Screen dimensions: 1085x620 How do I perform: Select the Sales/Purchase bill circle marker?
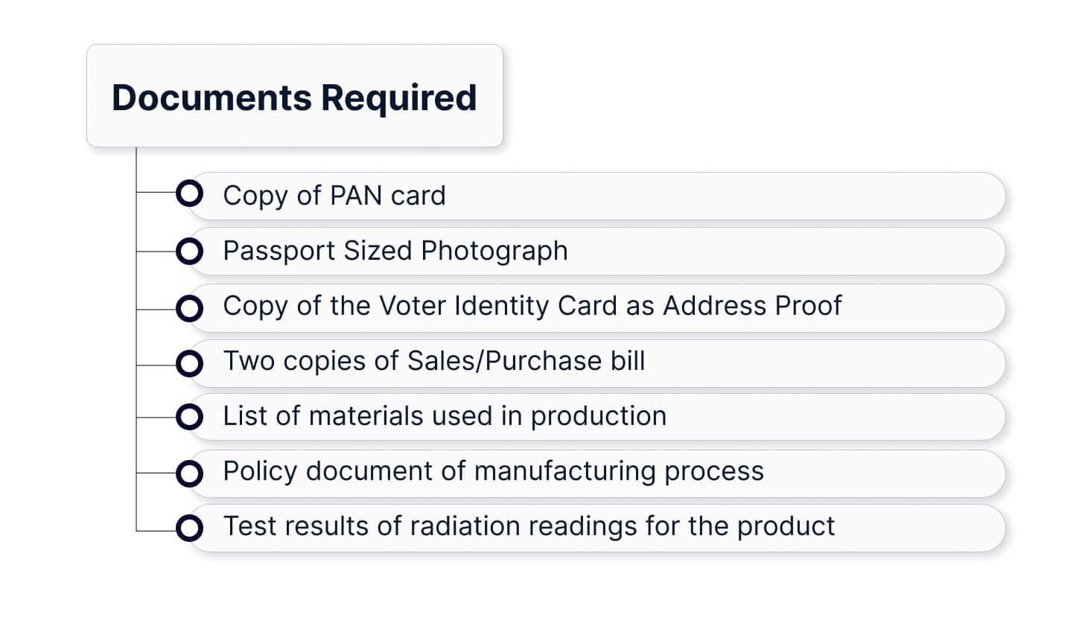tap(189, 364)
